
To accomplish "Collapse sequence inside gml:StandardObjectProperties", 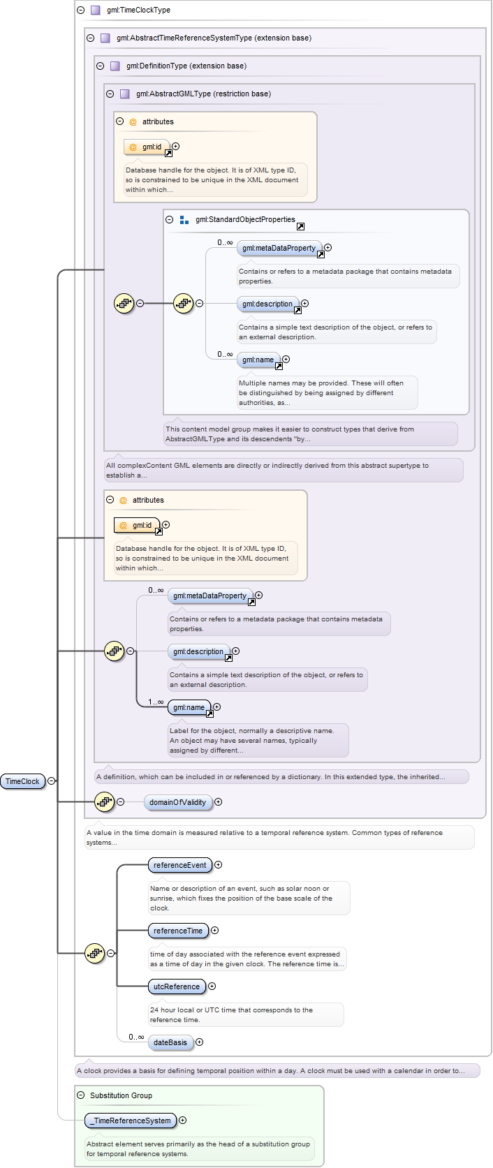I will click(200, 304).
